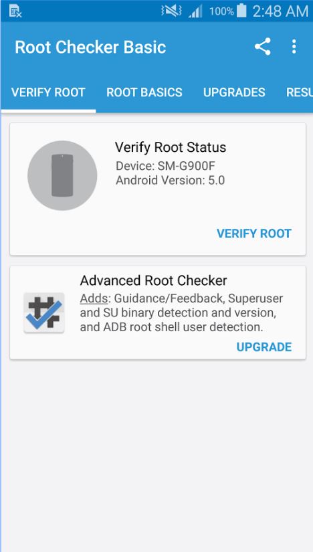
Task: Tap the SIM card missing status icon
Action: click(x=15, y=11)
